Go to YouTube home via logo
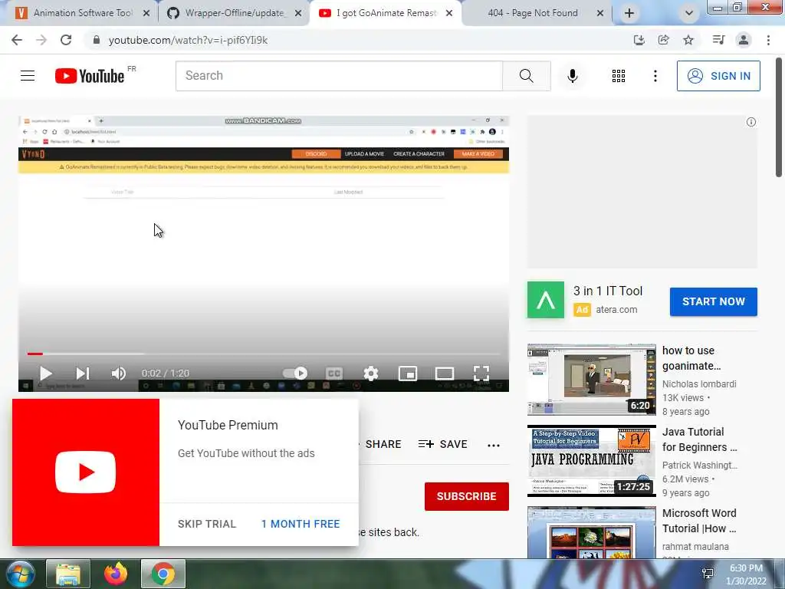Screen dimensions: 785x589 (90, 76)
